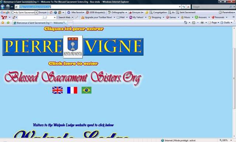Expand the Orthographe dropdown arrow

click(126, 13)
